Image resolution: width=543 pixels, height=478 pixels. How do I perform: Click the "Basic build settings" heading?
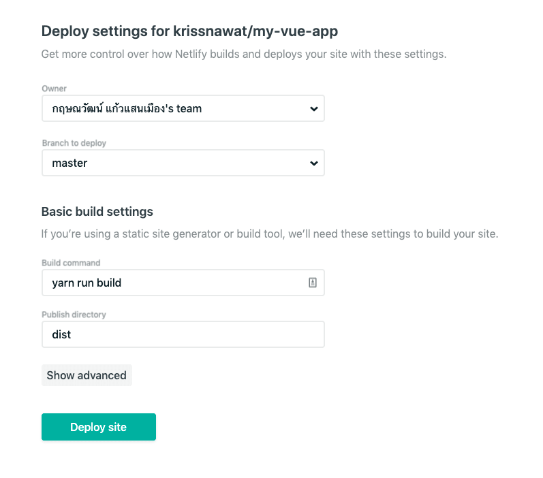pos(97,212)
